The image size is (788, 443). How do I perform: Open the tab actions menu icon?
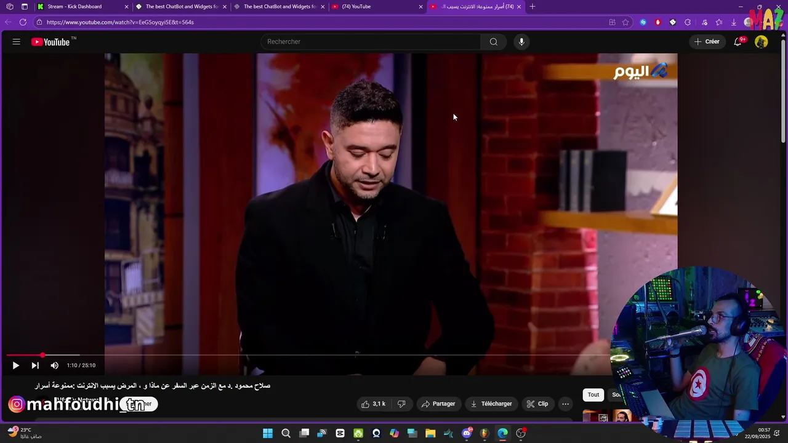click(24, 7)
